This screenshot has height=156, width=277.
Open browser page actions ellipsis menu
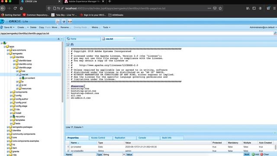209,8
